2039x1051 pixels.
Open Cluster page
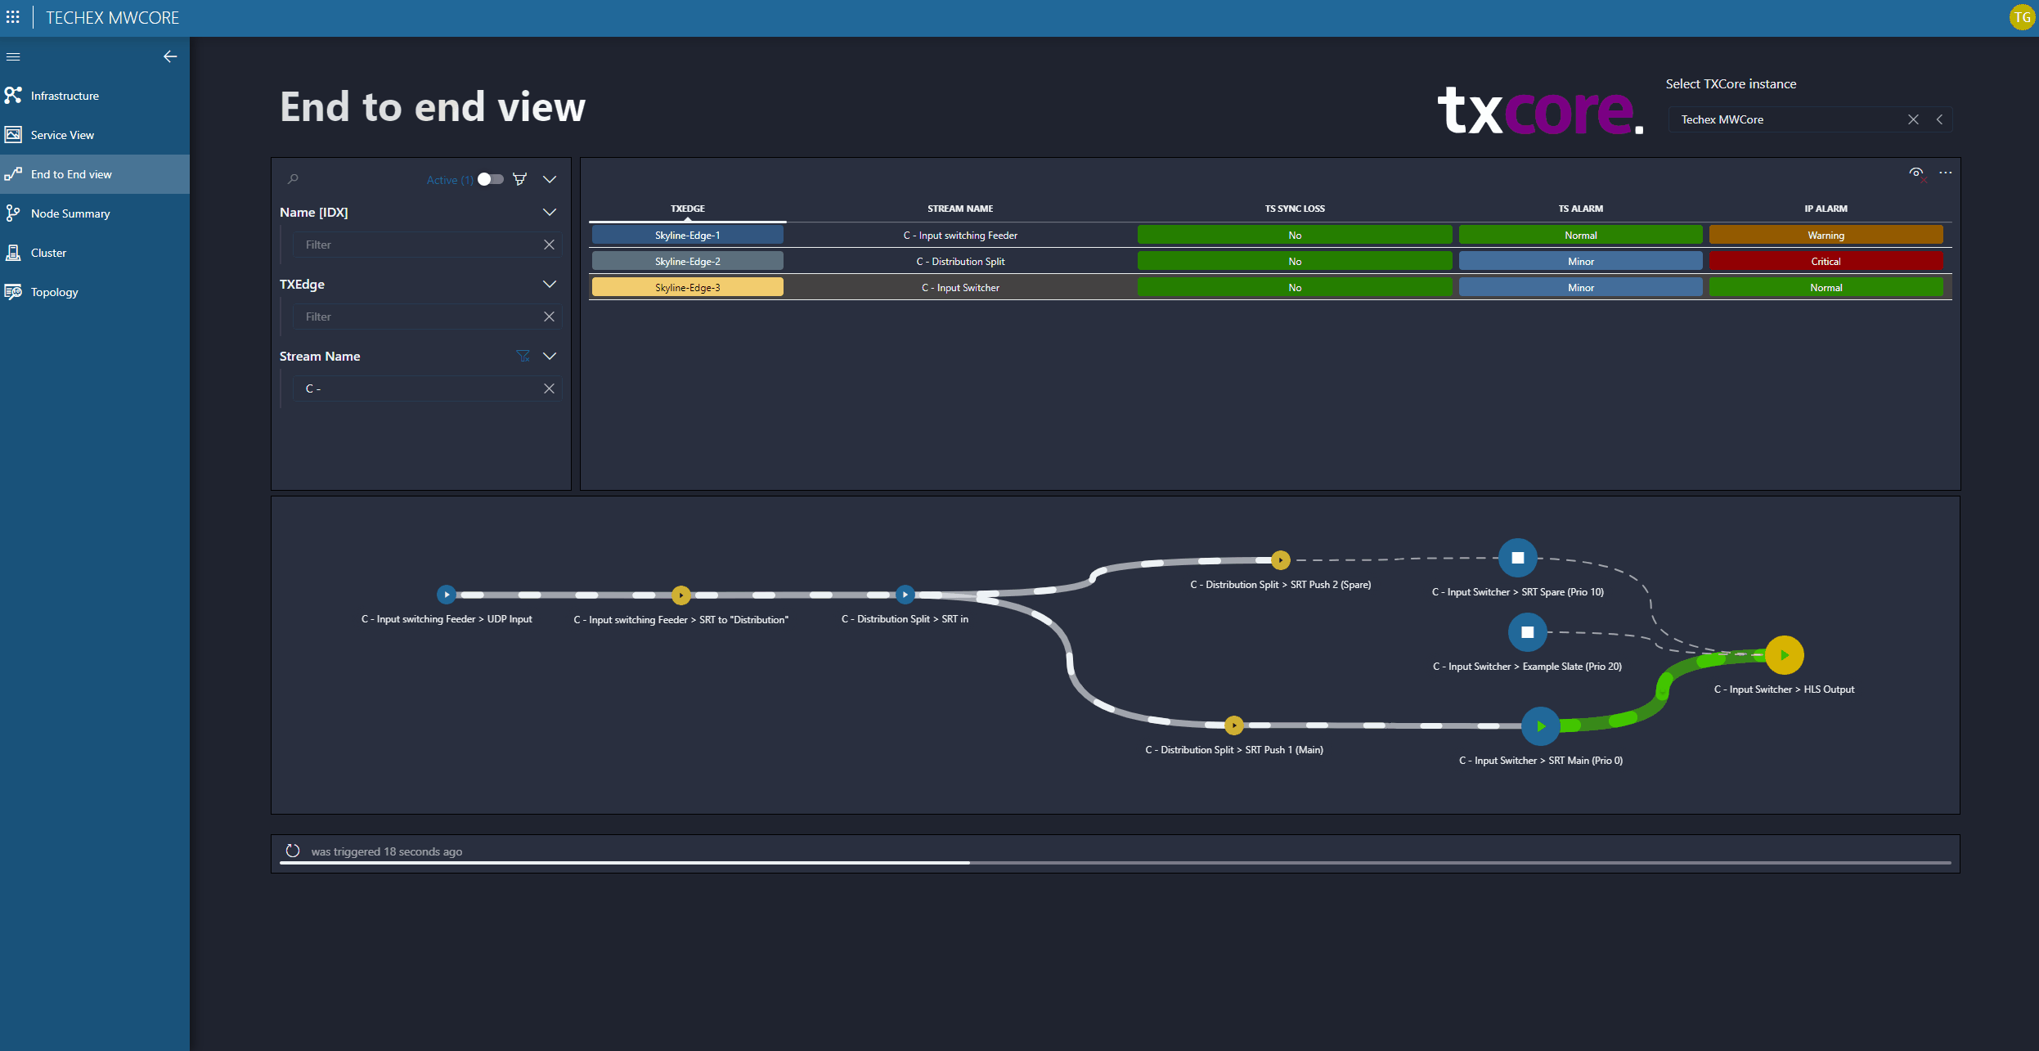(x=95, y=253)
